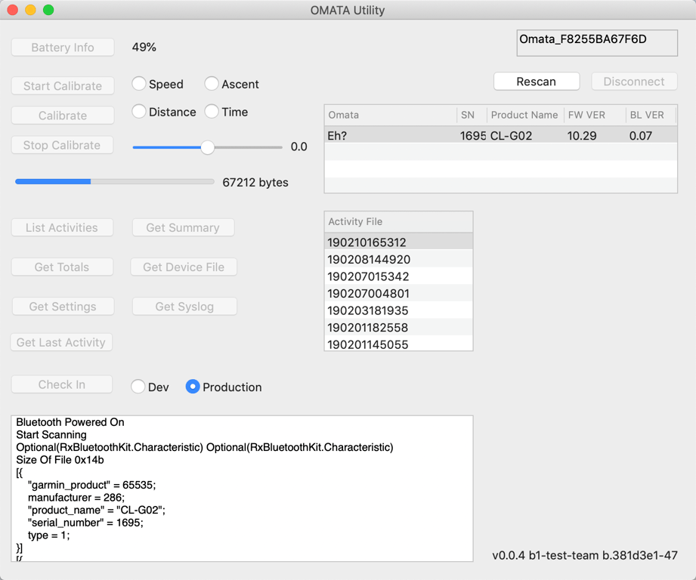Screen dimensions: 696x580
Task: Click the "serial_number" = 1695 log line
Action: click(x=85, y=523)
